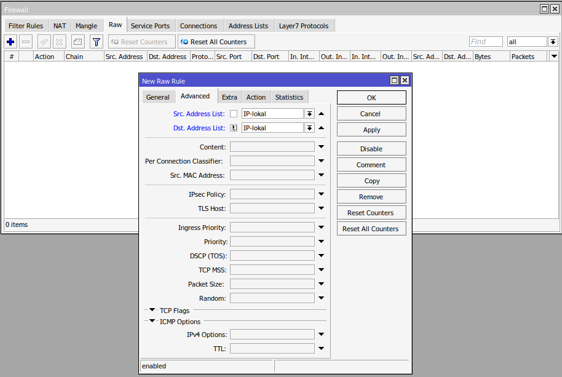Open the NAT tab

pos(60,26)
